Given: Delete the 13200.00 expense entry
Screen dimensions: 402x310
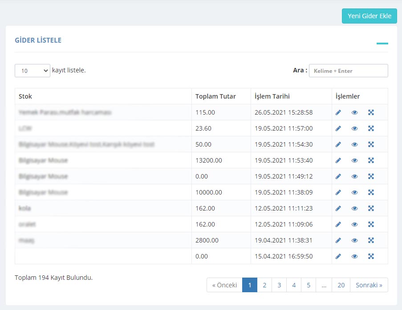Looking at the screenshot, I should [x=371, y=160].
